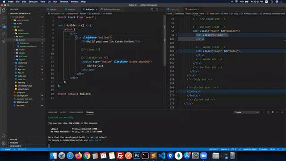Click the UTF-8 encoding indicator
Screen dimensions: 286x161
pyautogui.click(x=234, y=149)
